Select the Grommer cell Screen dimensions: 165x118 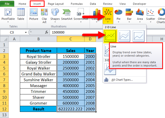click(38, 103)
